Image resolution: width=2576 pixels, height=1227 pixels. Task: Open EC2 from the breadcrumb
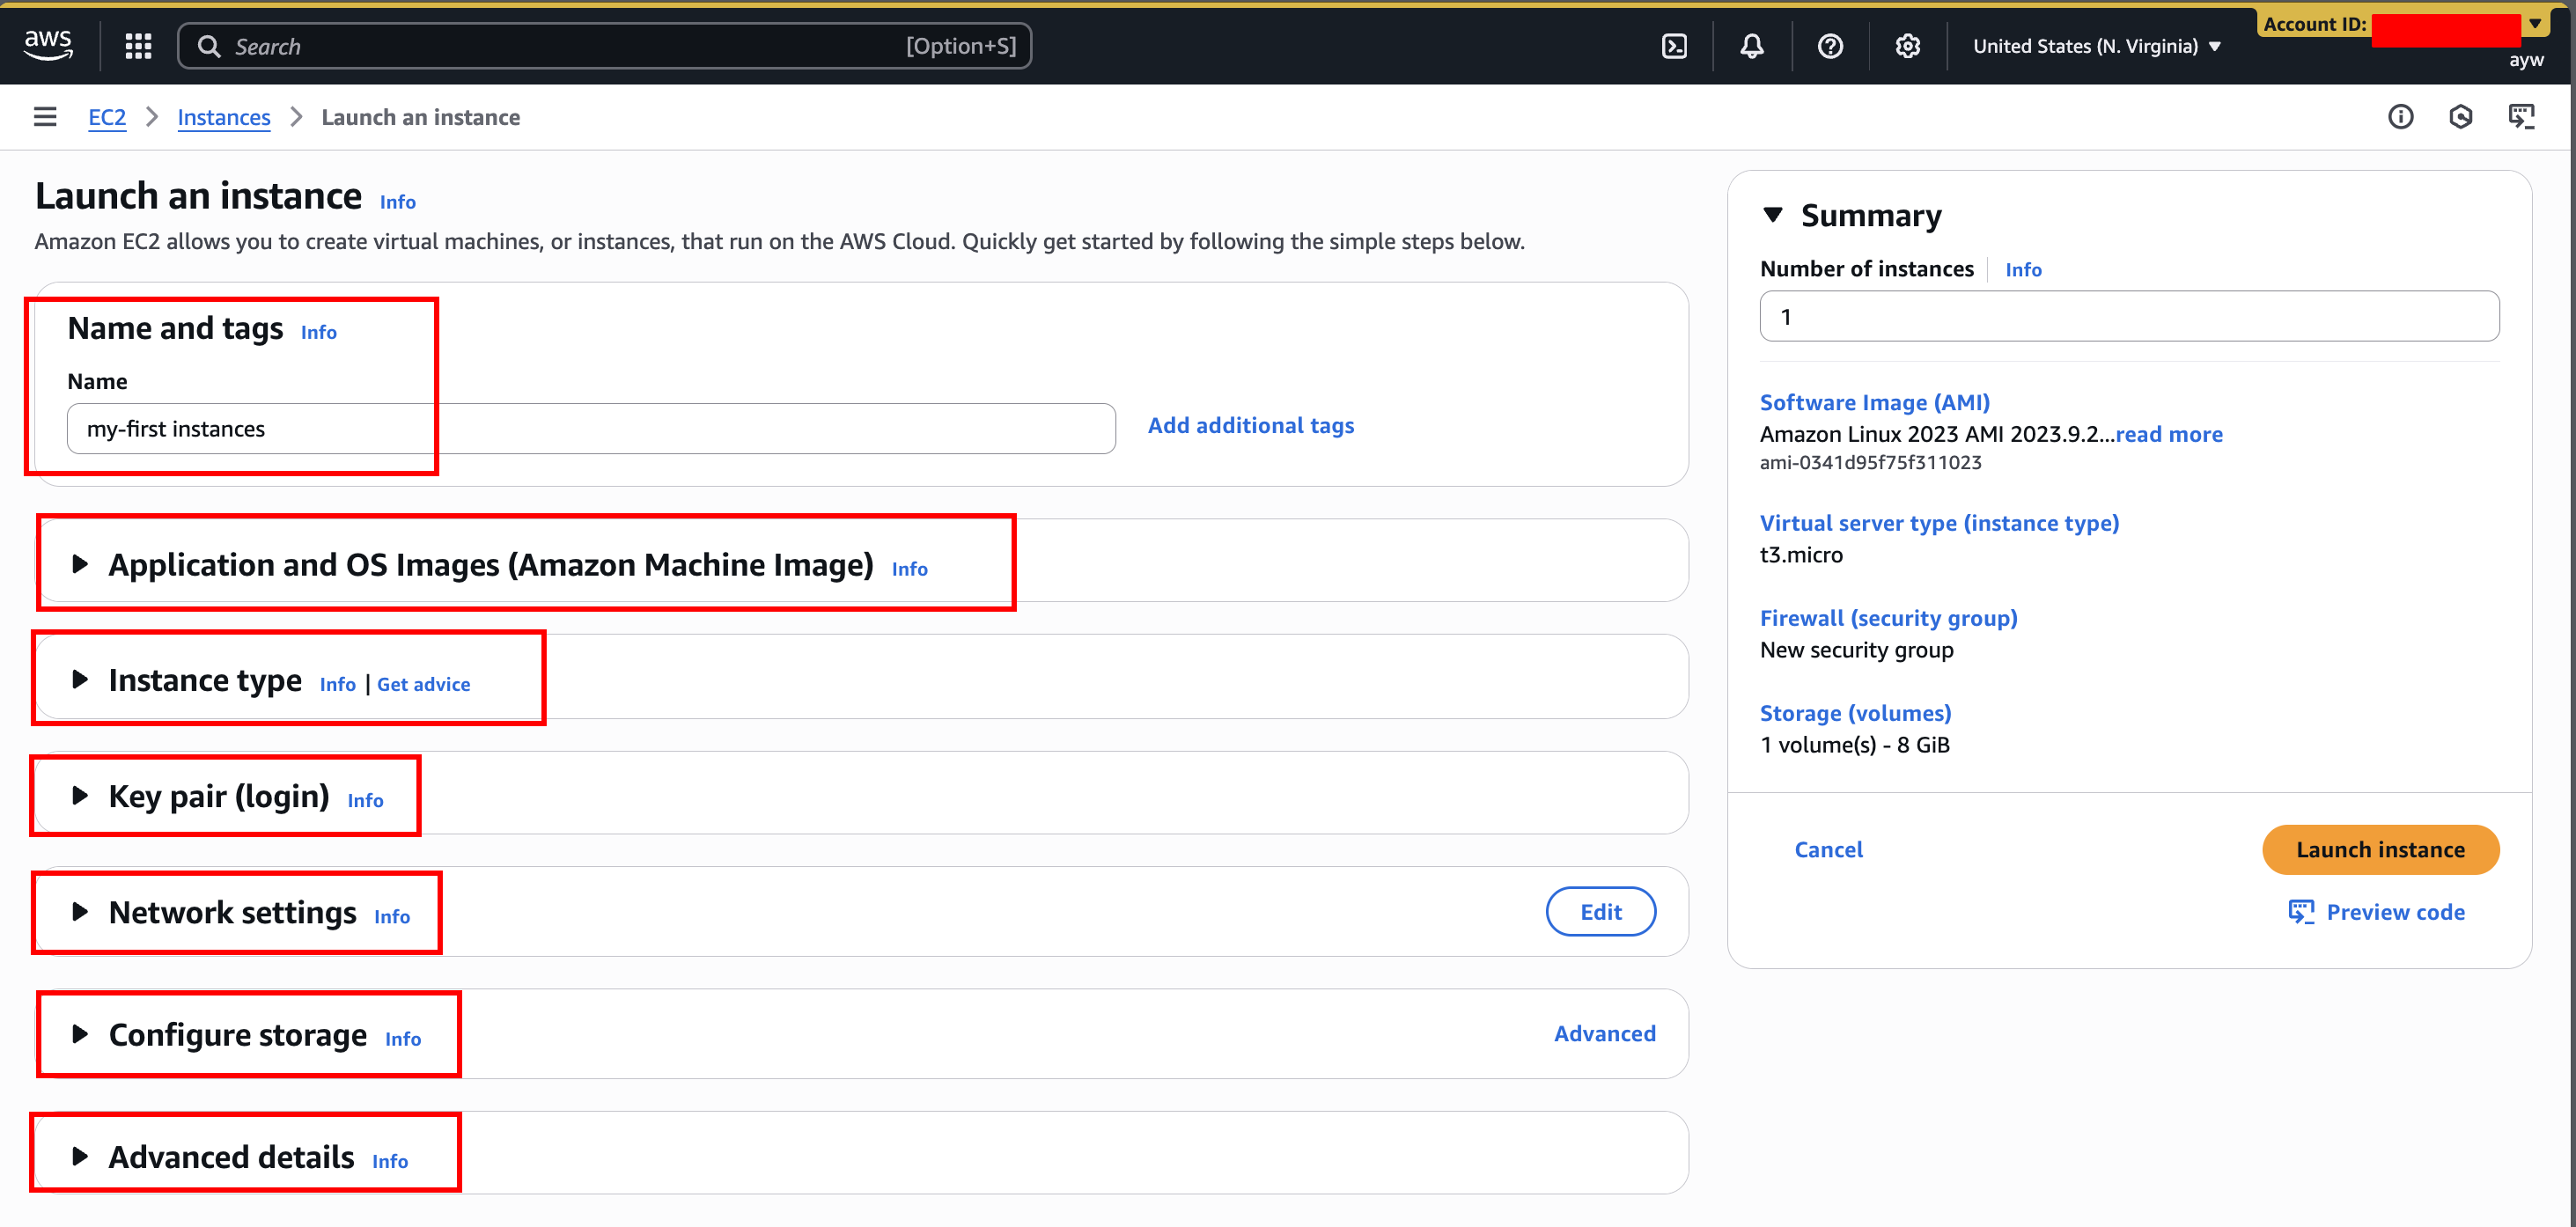coord(107,117)
